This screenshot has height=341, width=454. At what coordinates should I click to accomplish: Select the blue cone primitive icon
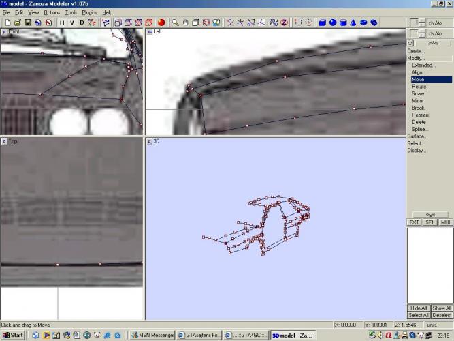[353, 23]
